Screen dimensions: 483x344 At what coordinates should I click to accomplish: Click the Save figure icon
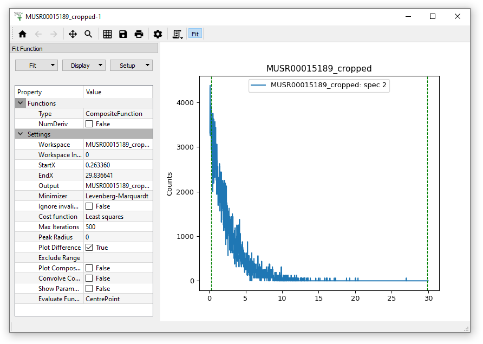click(123, 34)
